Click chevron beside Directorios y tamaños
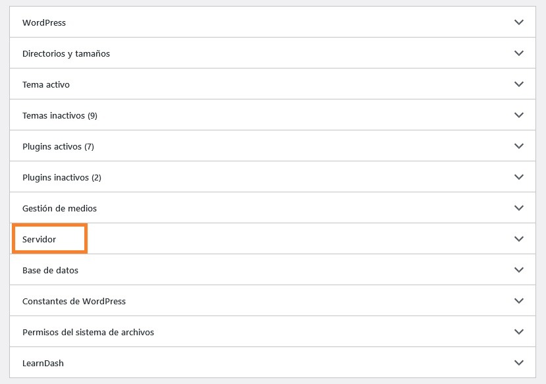546x384 pixels. (519, 53)
